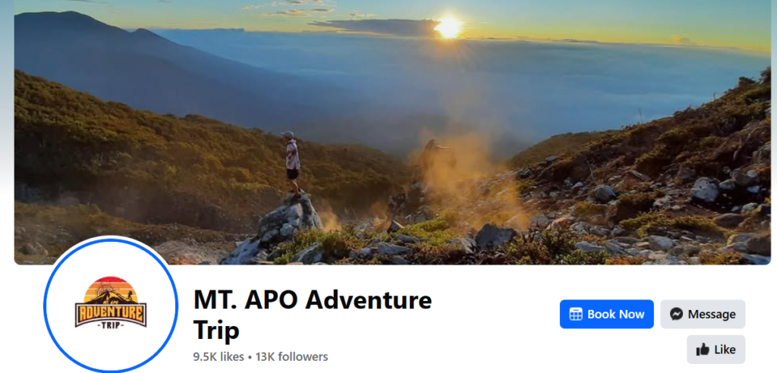The height and width of the screenshot is (373, 777).
Task: Like the page with the Like button
Action: click(716, 349)
